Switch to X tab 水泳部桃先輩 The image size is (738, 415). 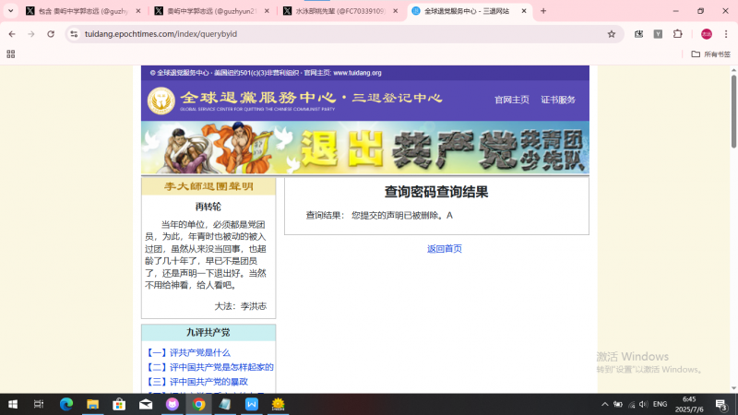coord(340,11)
